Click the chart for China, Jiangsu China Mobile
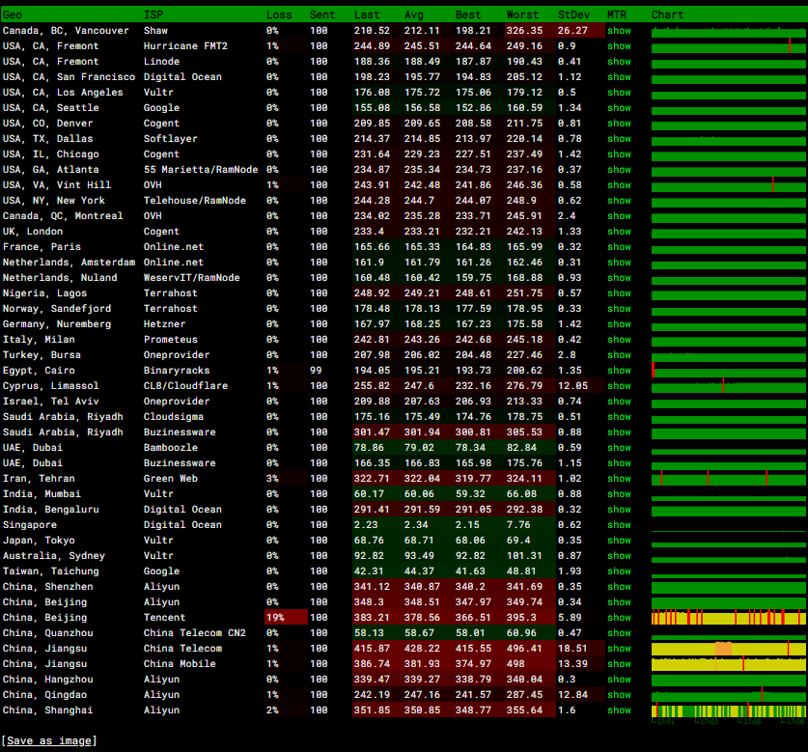Screen dimensions: 808x752 point(729,664)
